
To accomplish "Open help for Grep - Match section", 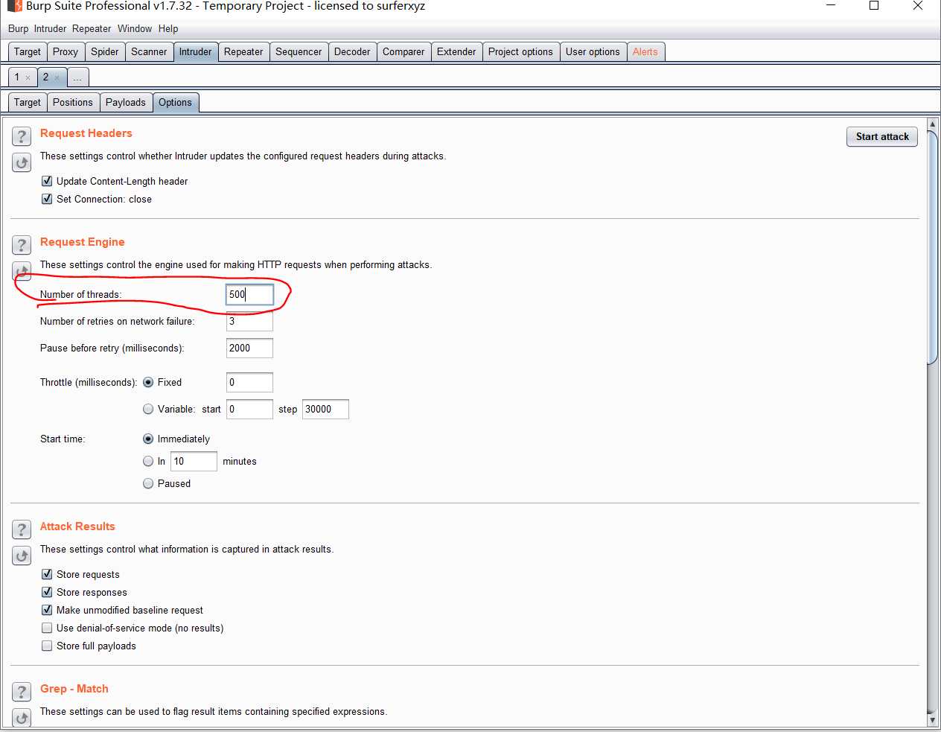I will (22, 691).
